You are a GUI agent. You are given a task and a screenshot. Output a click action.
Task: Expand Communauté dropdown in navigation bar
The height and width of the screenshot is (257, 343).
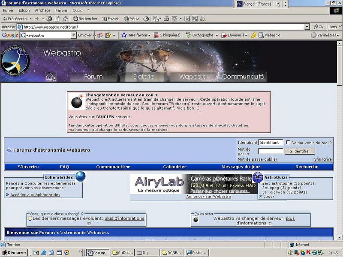coord(113,167)
